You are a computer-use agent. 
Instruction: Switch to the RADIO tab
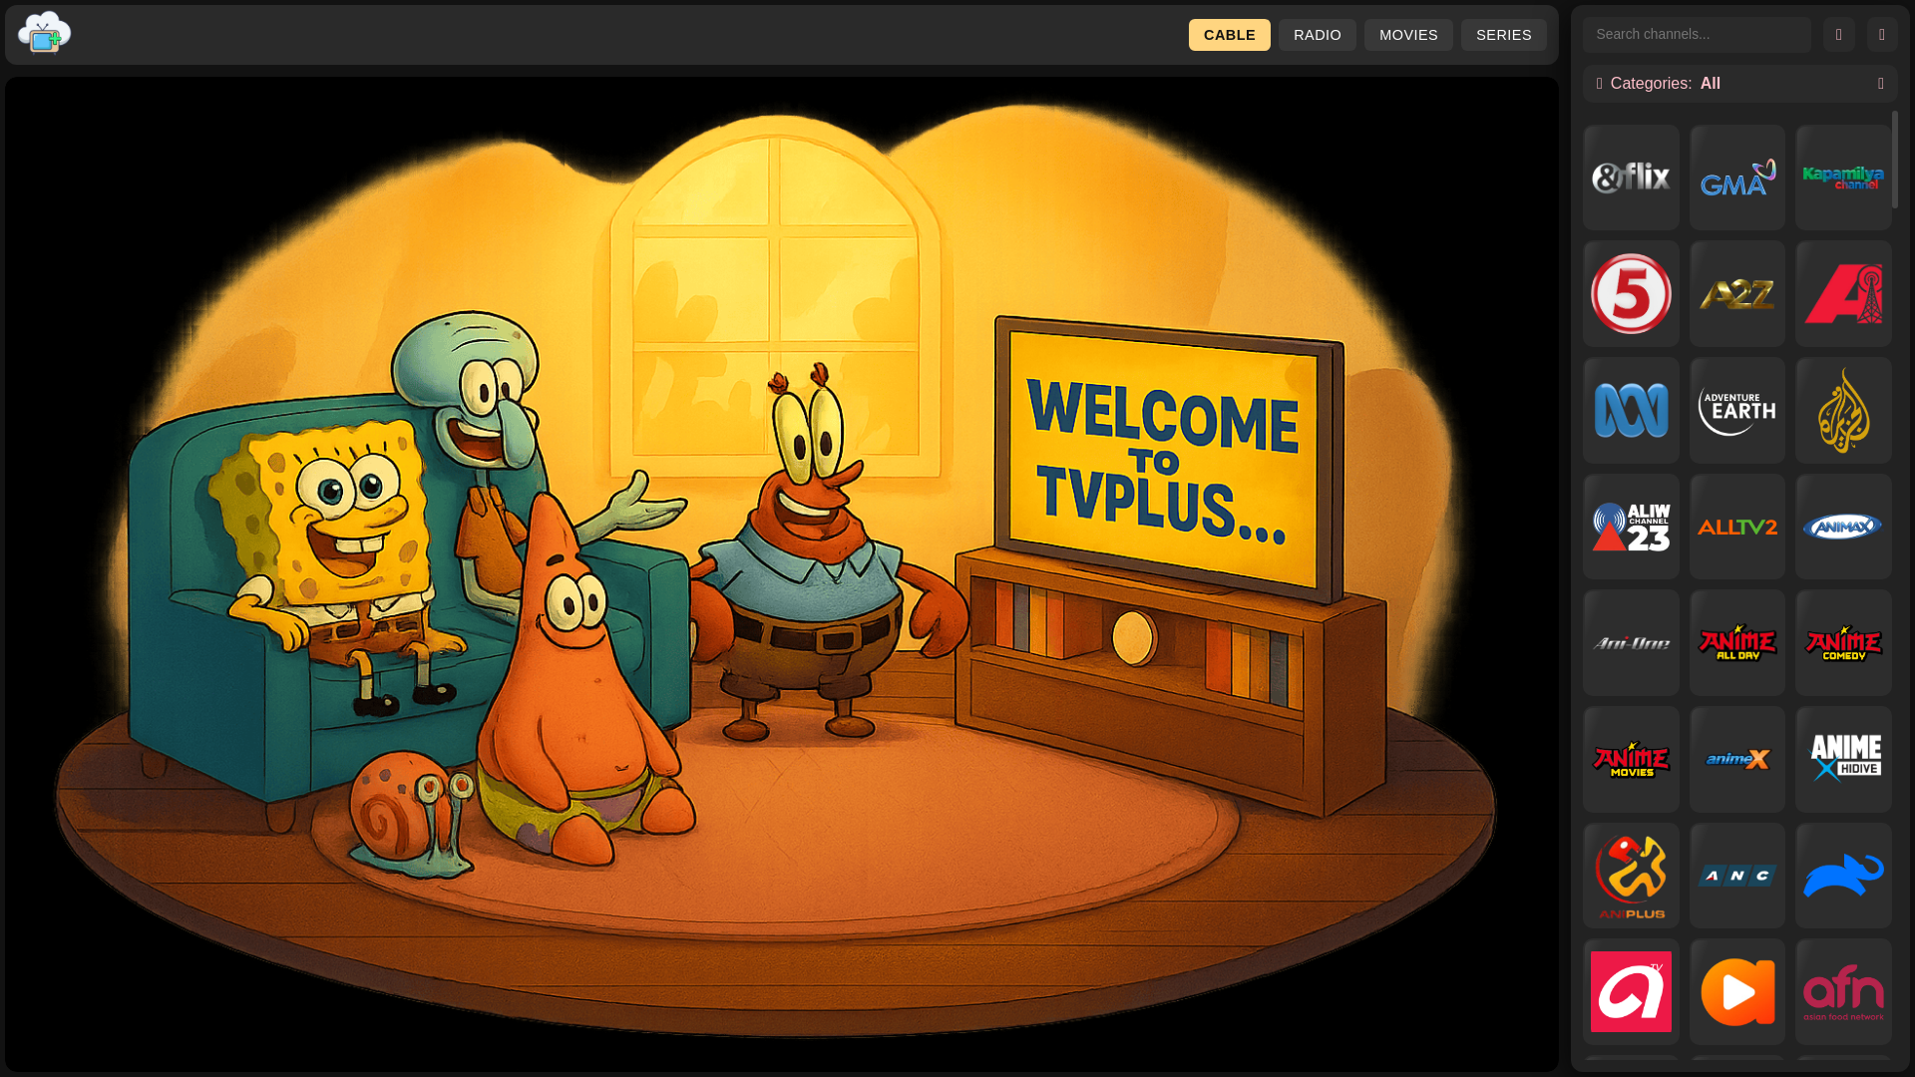(1317, 35)
